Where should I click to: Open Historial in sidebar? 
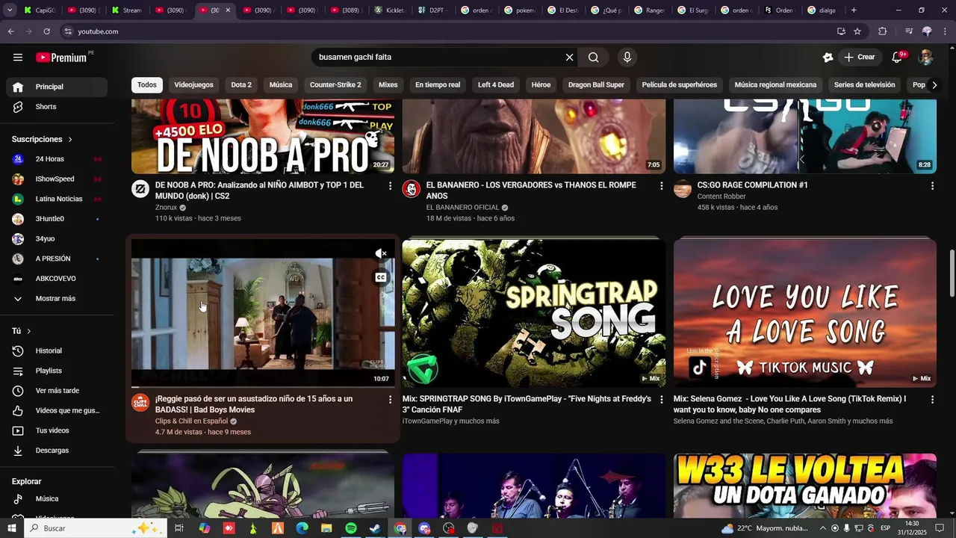coord(58,350)
